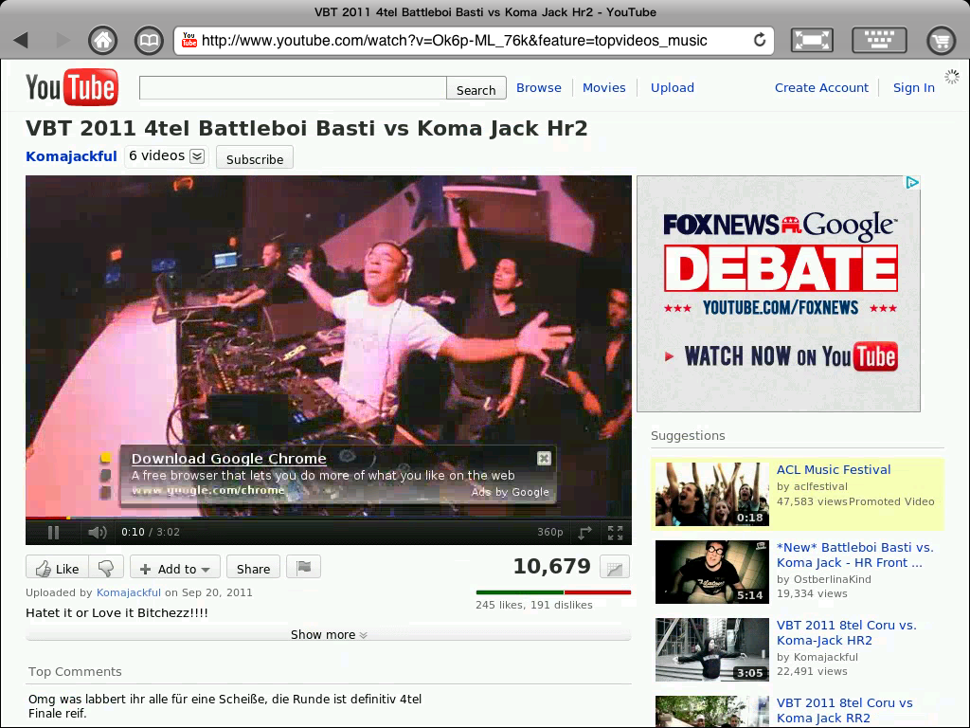Enter fullscreen mode
The image size is (970, 728).
point(615,532)
